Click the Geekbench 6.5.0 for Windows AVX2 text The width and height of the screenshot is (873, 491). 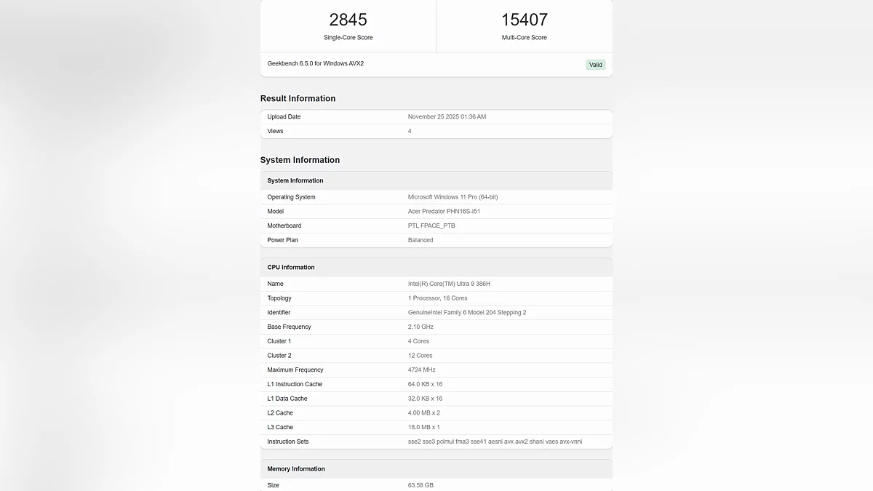point(316,63)
